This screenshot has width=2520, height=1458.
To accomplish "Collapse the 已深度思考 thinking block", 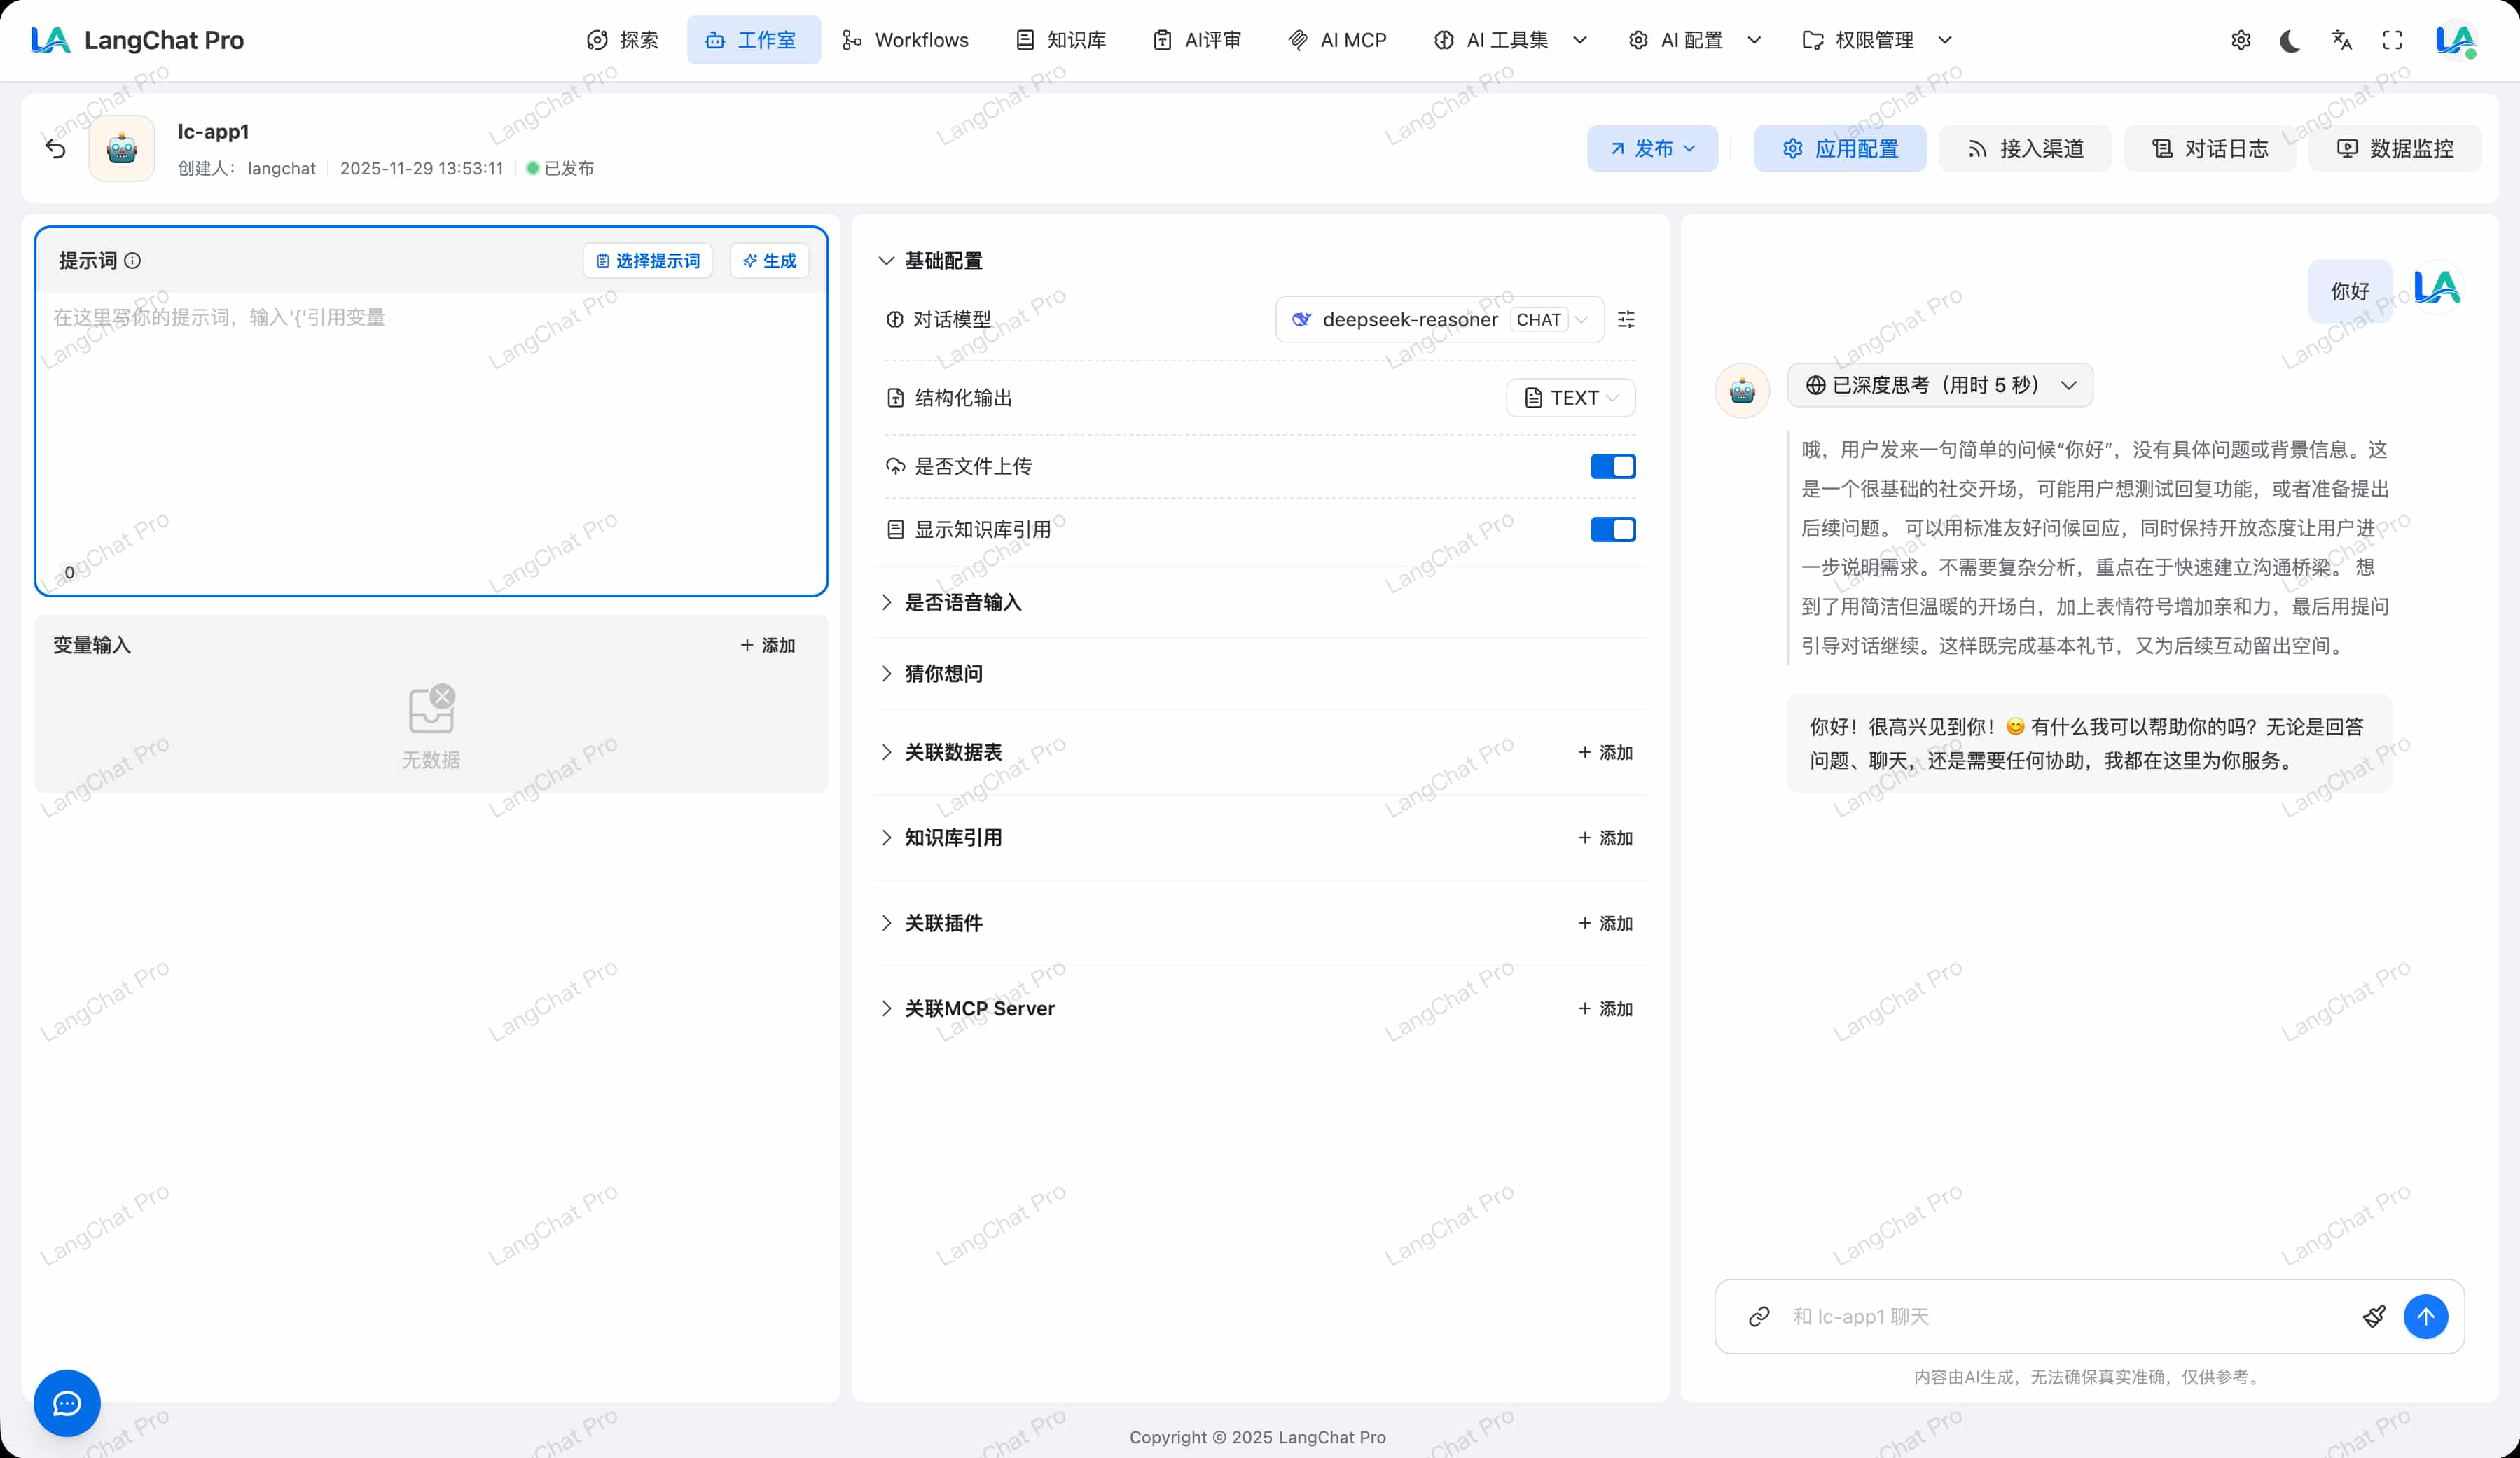I will pos(1939,386).
